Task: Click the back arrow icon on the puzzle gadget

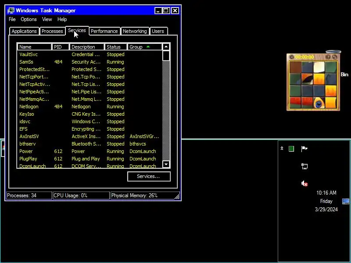Action: [x=291, y=57]
